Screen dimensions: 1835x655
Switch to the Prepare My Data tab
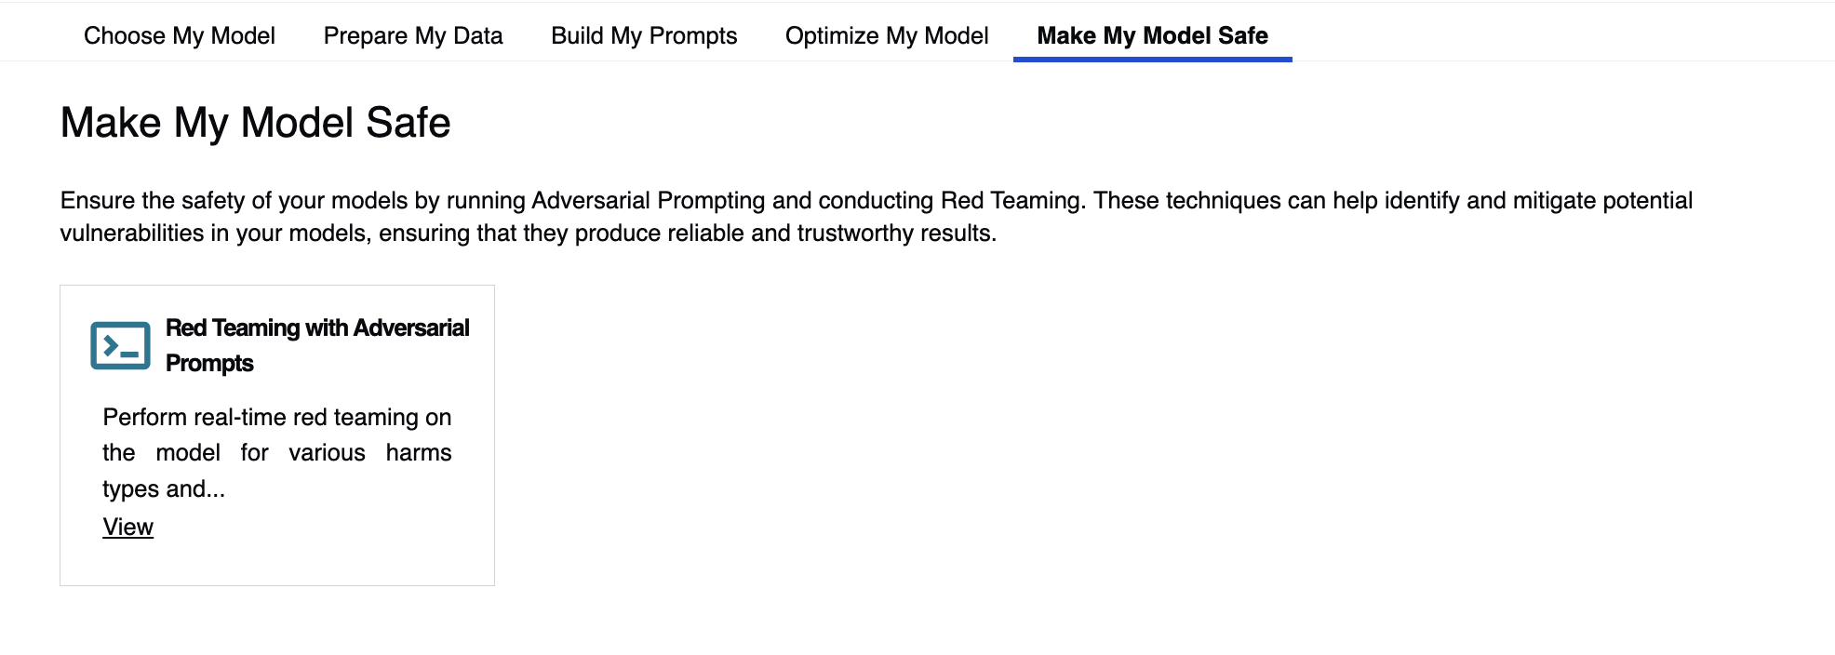click(413, 35)
